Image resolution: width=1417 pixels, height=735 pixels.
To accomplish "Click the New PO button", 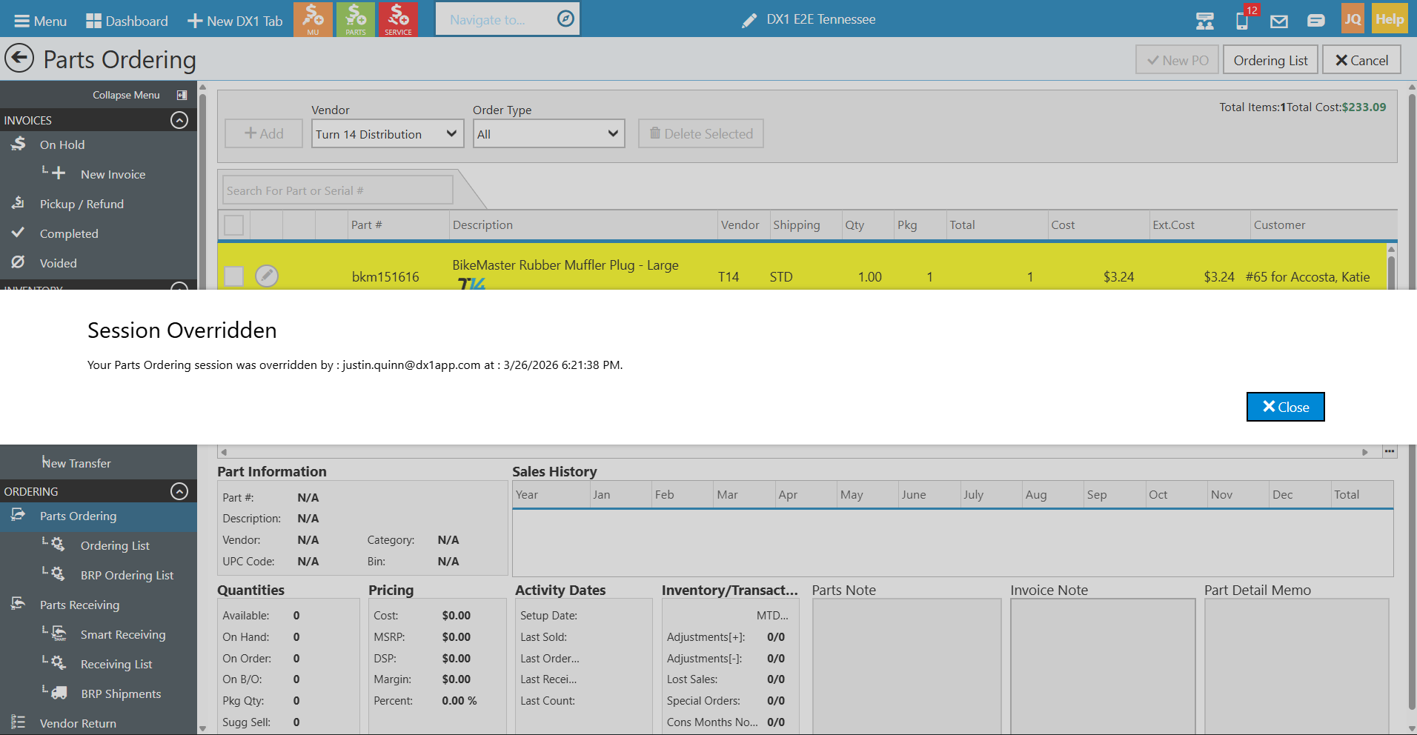I will [1178, 60].
